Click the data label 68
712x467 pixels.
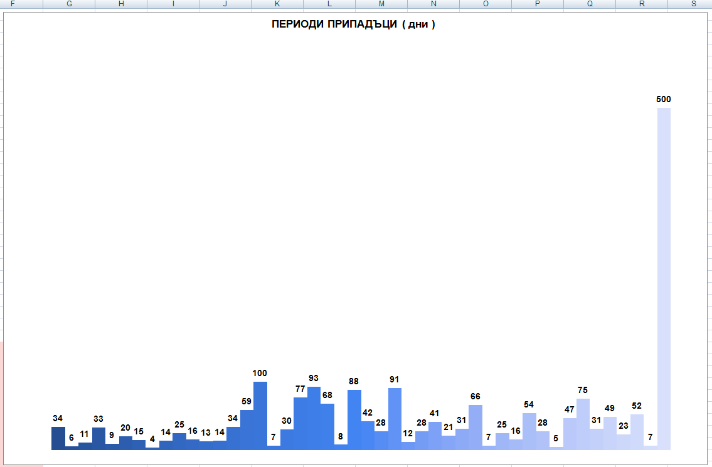tap(327, 396)
